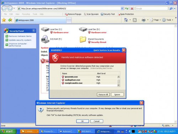
Task: Click Security Test toolbar link
Action: (108, 14)
